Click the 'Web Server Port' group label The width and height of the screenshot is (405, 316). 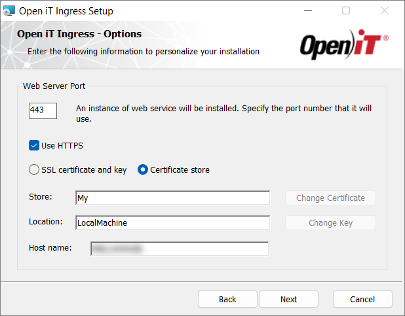54,86
